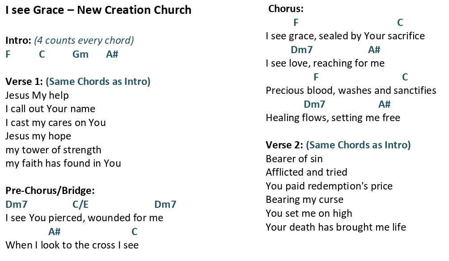Click lyric I see grace, sealed line
This screenshot has width=449, height=261.
pyautogui.click(x=345, y=36)
